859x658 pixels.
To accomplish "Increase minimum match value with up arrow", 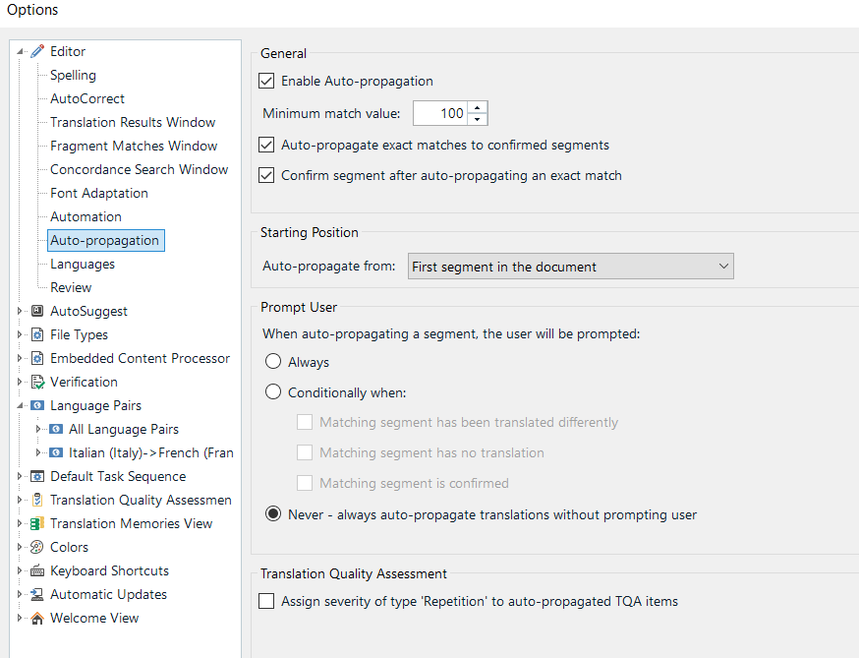I will [478, 107].
